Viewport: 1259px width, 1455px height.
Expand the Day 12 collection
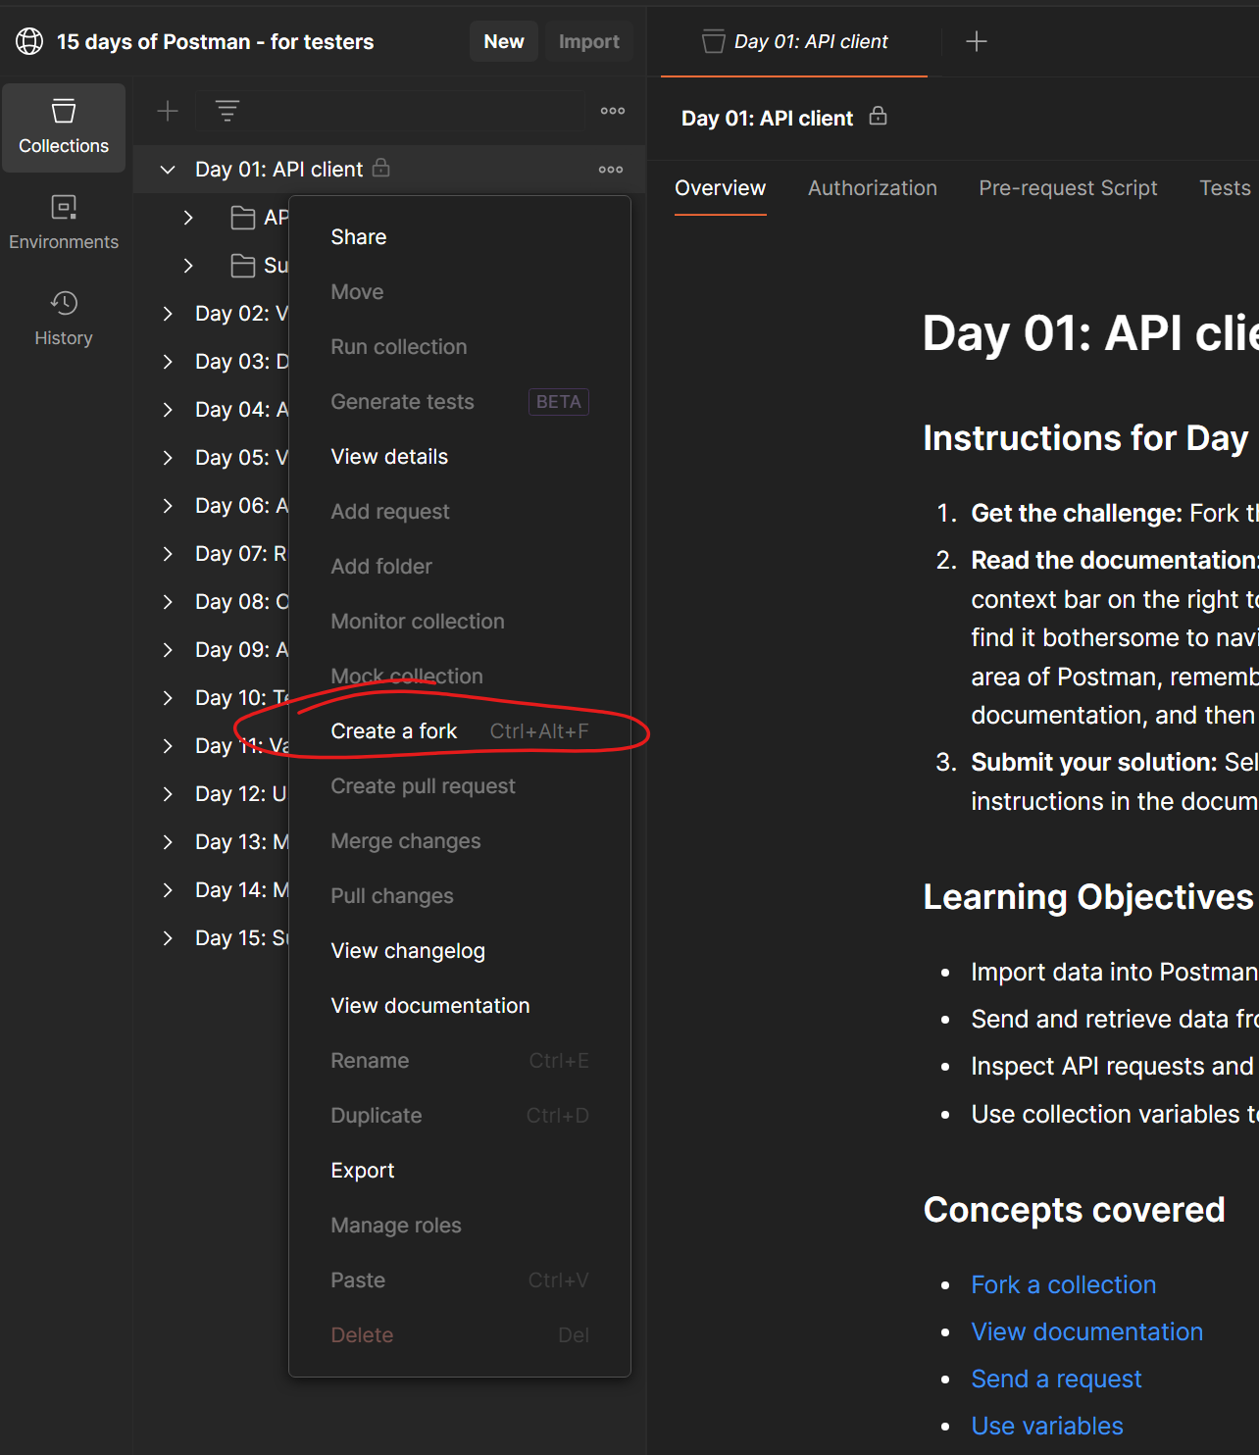pos(168,794)
